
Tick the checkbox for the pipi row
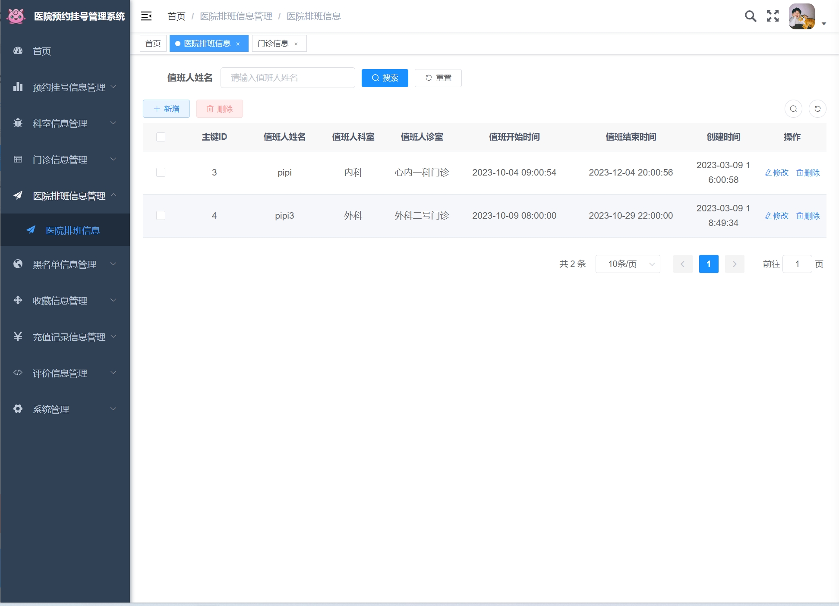pyautogui.click(x=161, y=173)
